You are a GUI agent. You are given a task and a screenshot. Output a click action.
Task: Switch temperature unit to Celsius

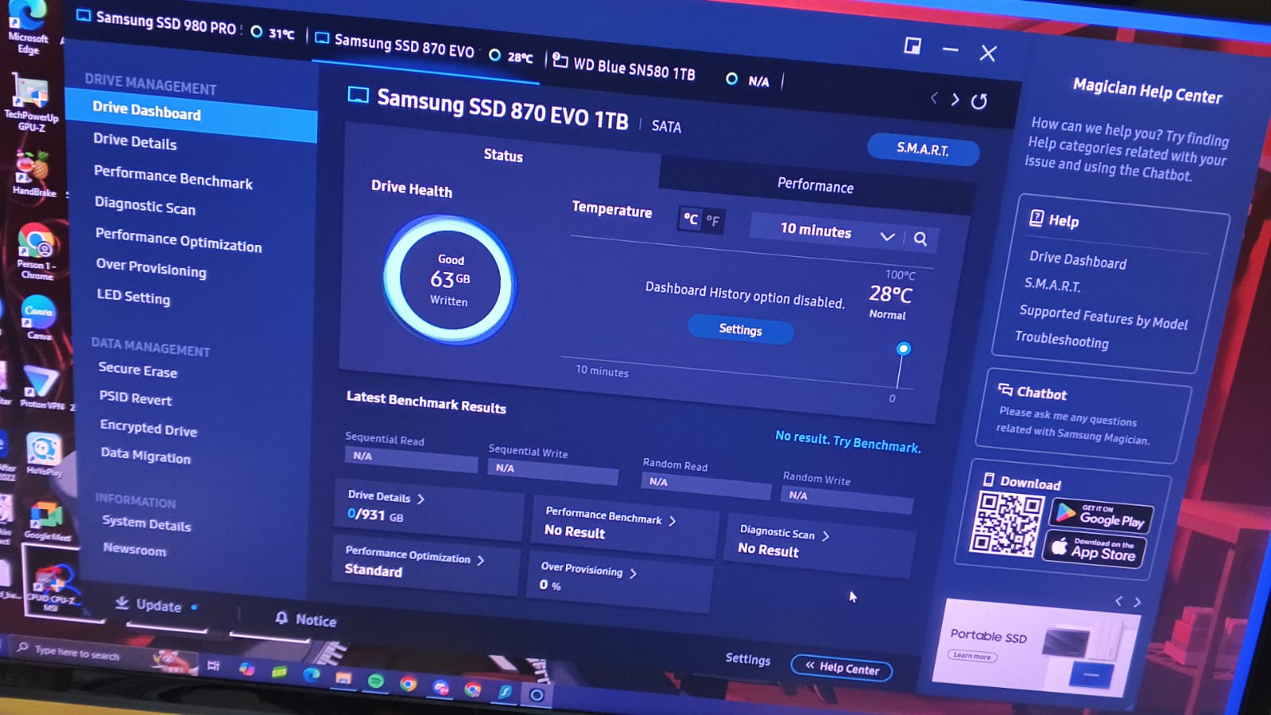click(691, 219)
